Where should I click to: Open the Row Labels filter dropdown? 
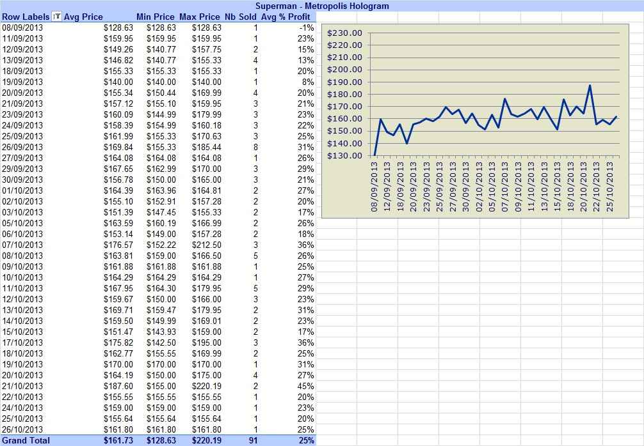coord(57,17)
